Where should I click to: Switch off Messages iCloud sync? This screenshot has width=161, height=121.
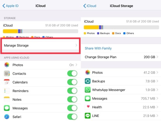pos(72,108)
